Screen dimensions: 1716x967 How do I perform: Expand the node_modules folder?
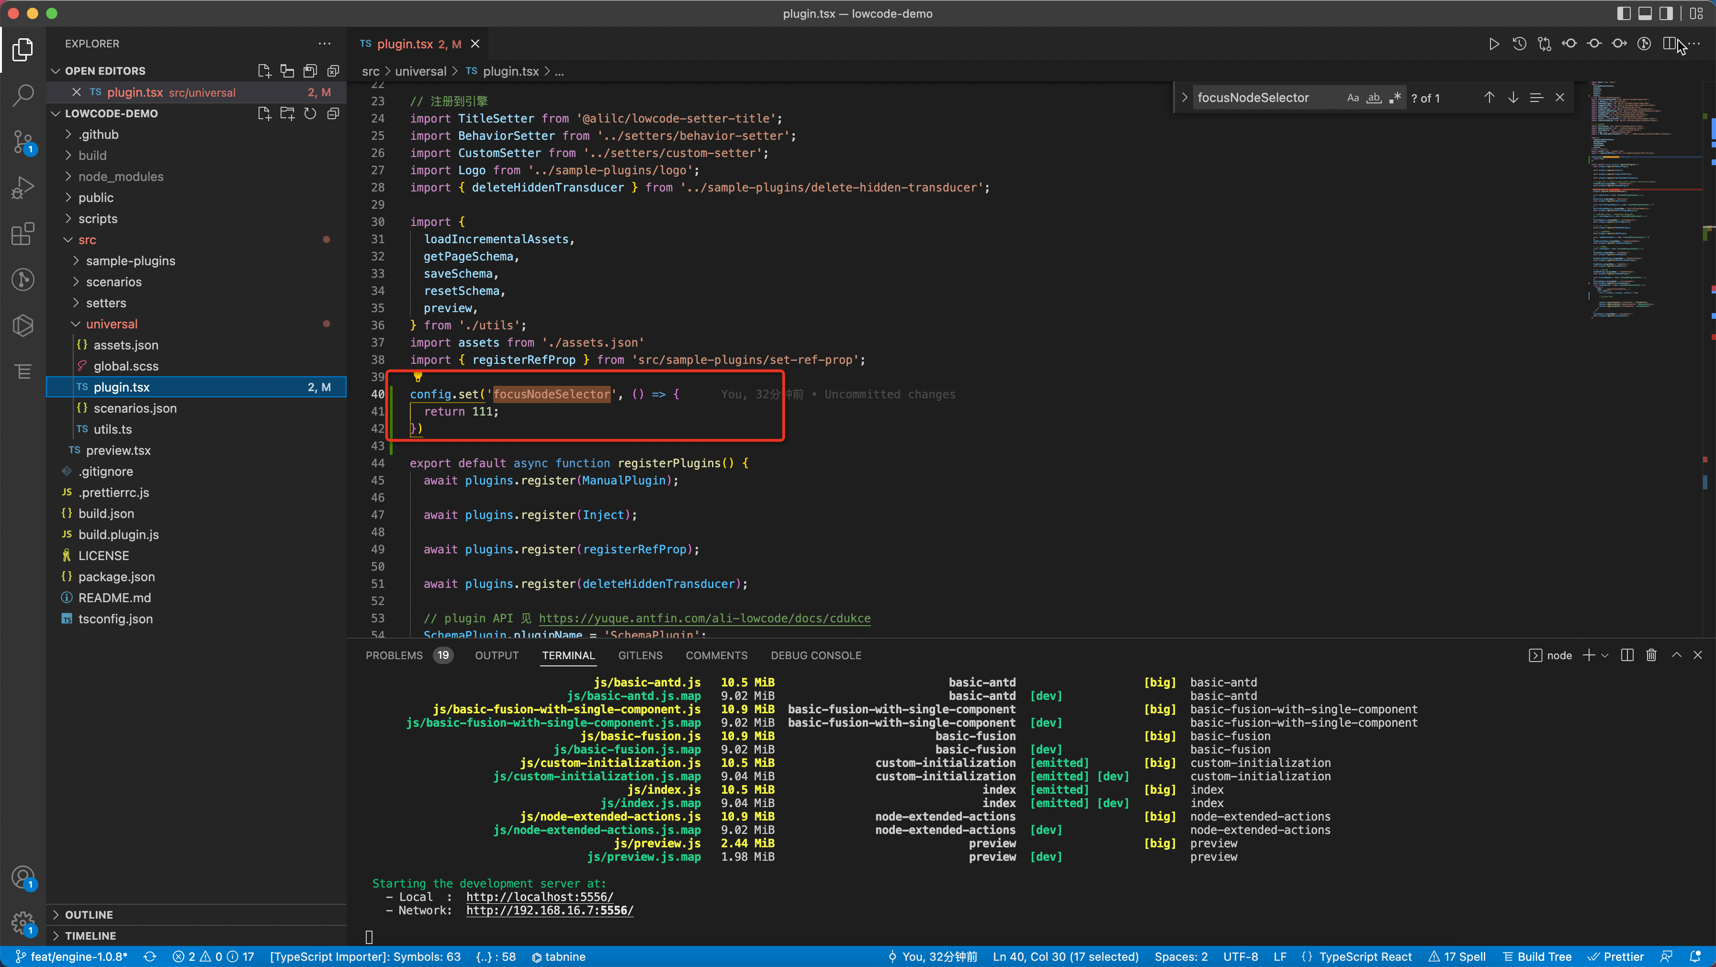(68, 177)
